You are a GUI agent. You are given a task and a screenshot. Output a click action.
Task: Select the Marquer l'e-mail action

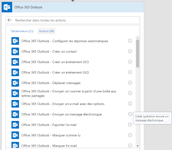pos(49,146)
